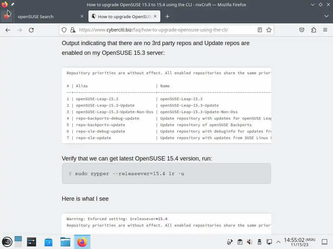Open the Firefox View pinned button

[7, 16]
